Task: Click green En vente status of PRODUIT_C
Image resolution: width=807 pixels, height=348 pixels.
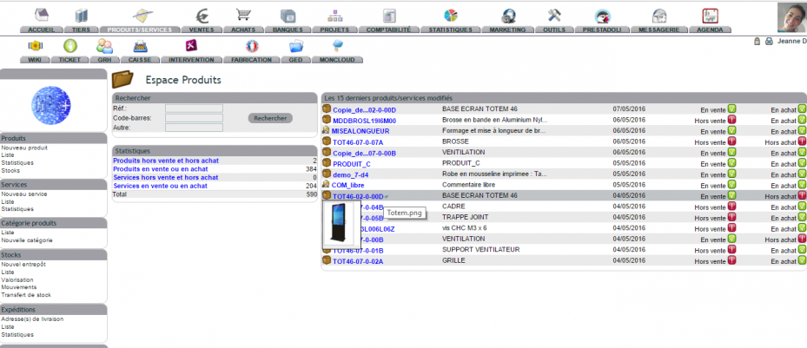Action: click(731, 164)
